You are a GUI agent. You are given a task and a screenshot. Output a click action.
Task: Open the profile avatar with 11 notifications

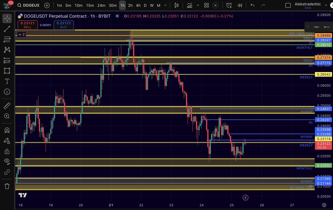coord(7,5)
